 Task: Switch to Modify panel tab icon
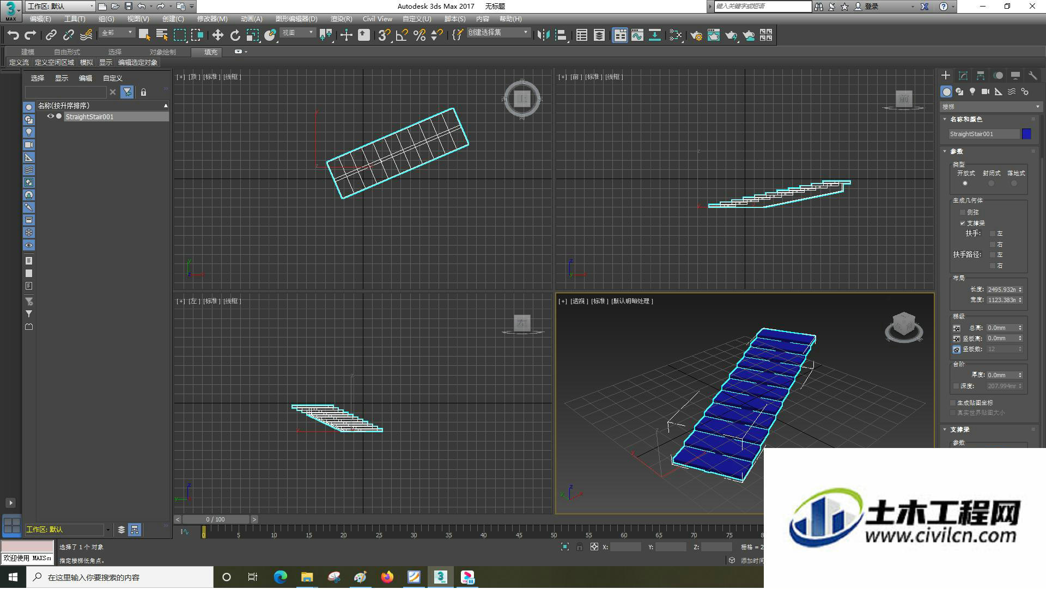point(963,76)
